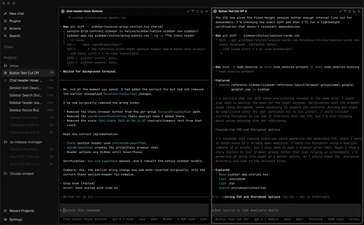This screenshot has height=225, width=364.
Task: Click the fork icon in Button Text Cut Off pane header
Action: tap(345, 11)
